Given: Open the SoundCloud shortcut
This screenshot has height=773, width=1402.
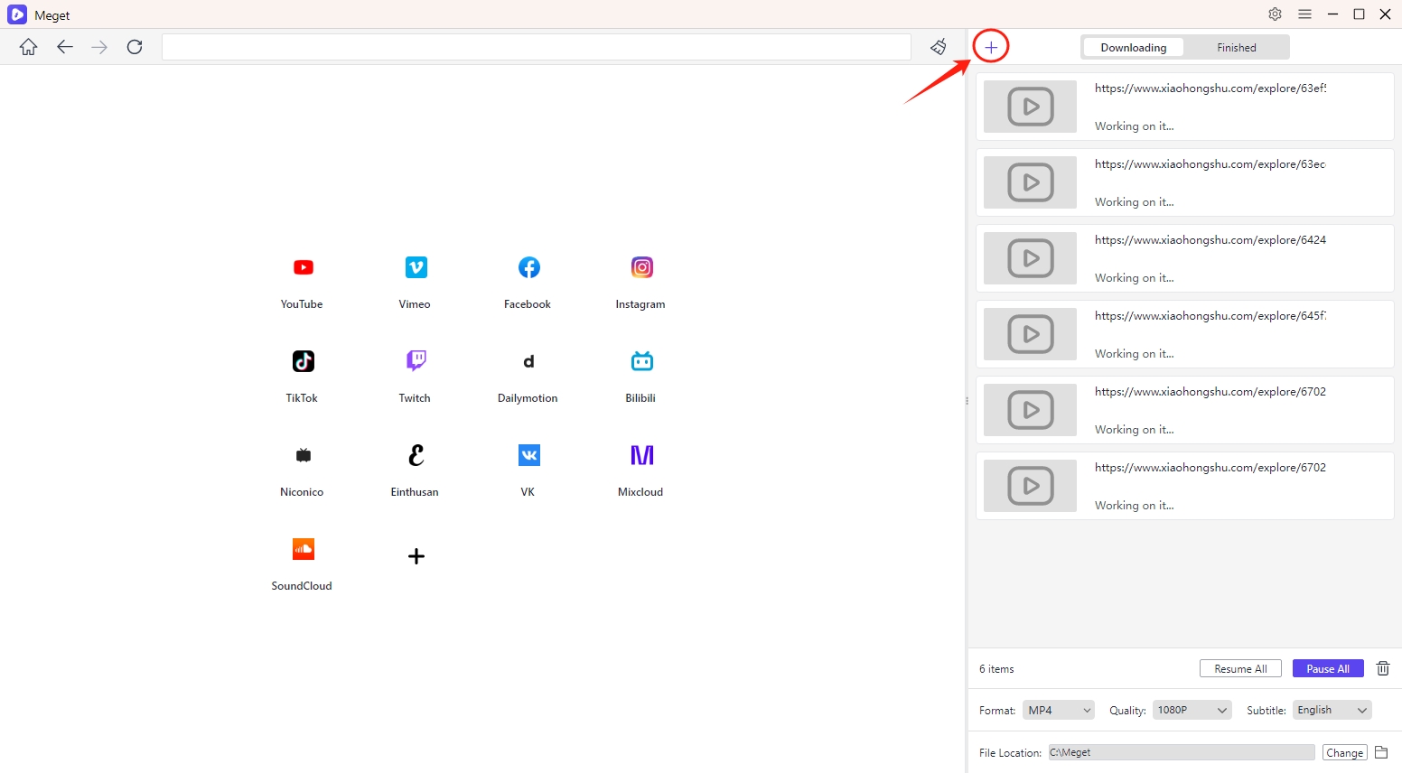Looking at the screenshot, I should tap(303, 563).
